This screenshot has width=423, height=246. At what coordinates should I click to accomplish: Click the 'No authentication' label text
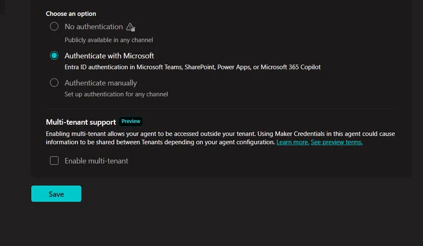93,27
